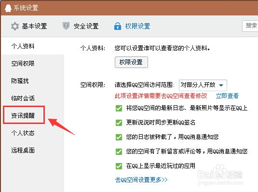Click the blue lock icon for 权限设置
This screenshot has width=258, height=192.
tap(118, 26)
